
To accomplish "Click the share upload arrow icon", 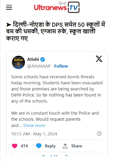I will click(x=65, y=146).
